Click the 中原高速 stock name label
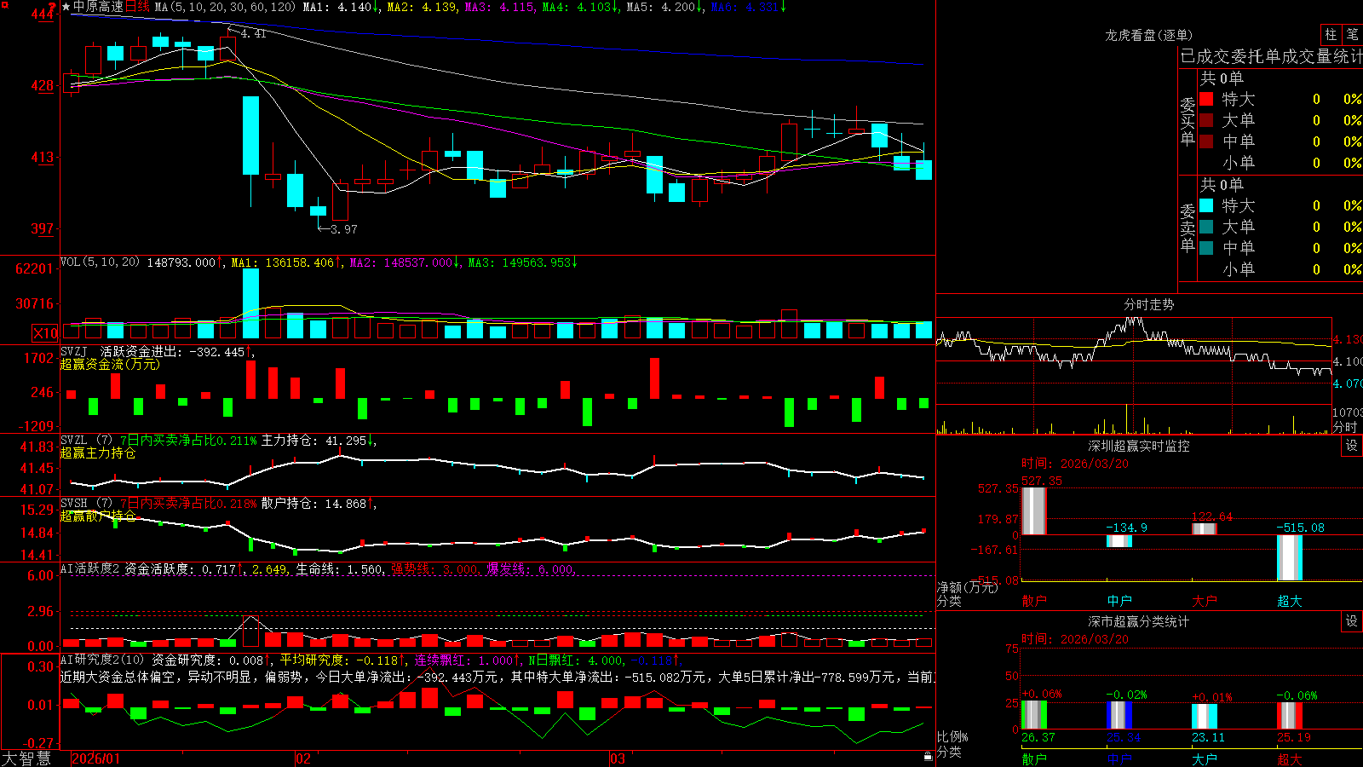This screenshot has height=767, width=1363. pyautogui.click(x=98, y=7)
